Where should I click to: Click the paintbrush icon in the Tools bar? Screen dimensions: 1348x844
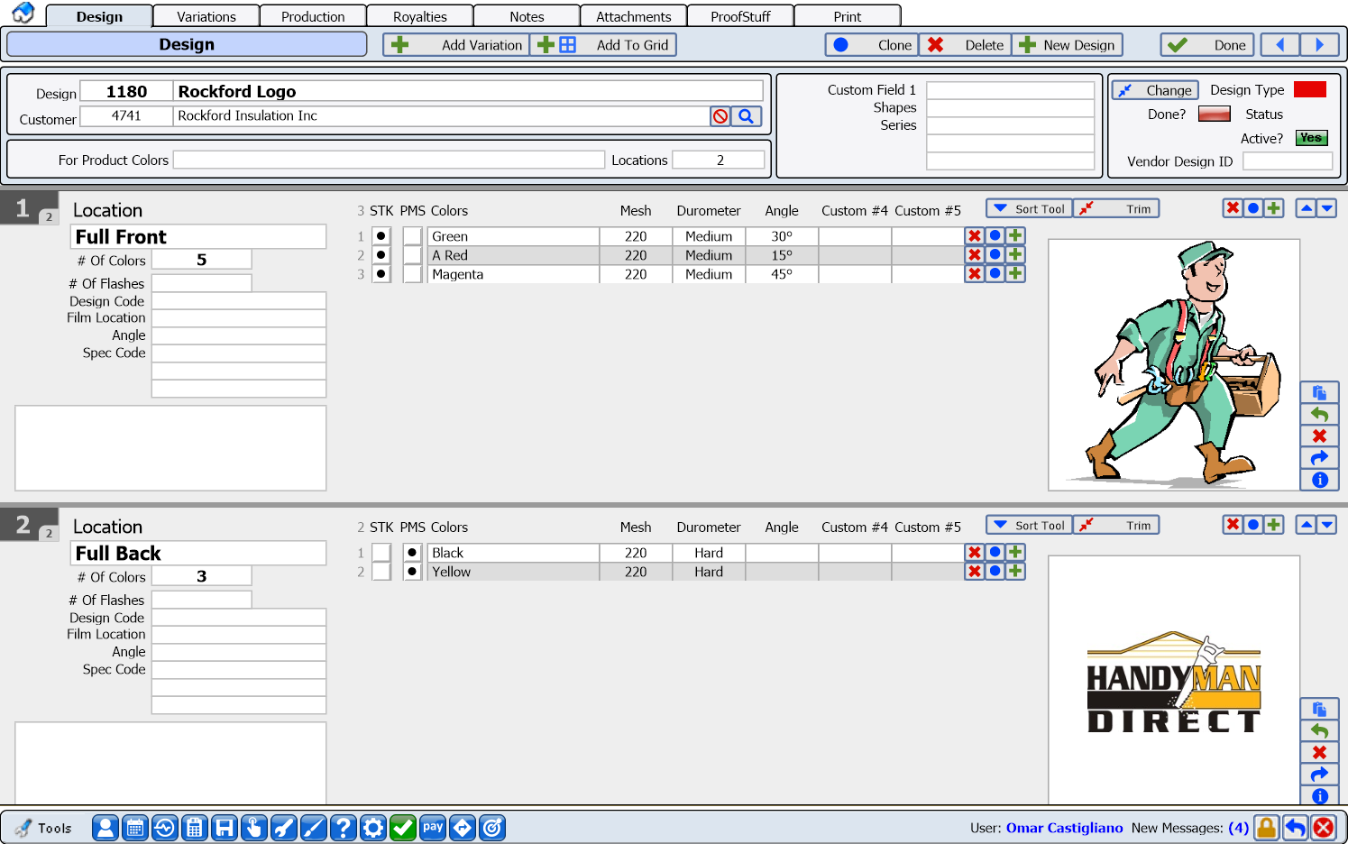click(x=314, y=828)
